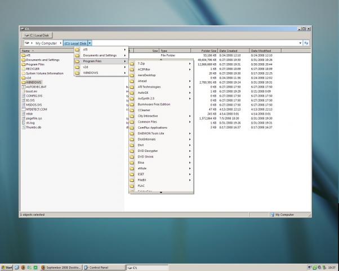Click the v2d folder icon in file list
339x271 pixels.
pos(24,78)
